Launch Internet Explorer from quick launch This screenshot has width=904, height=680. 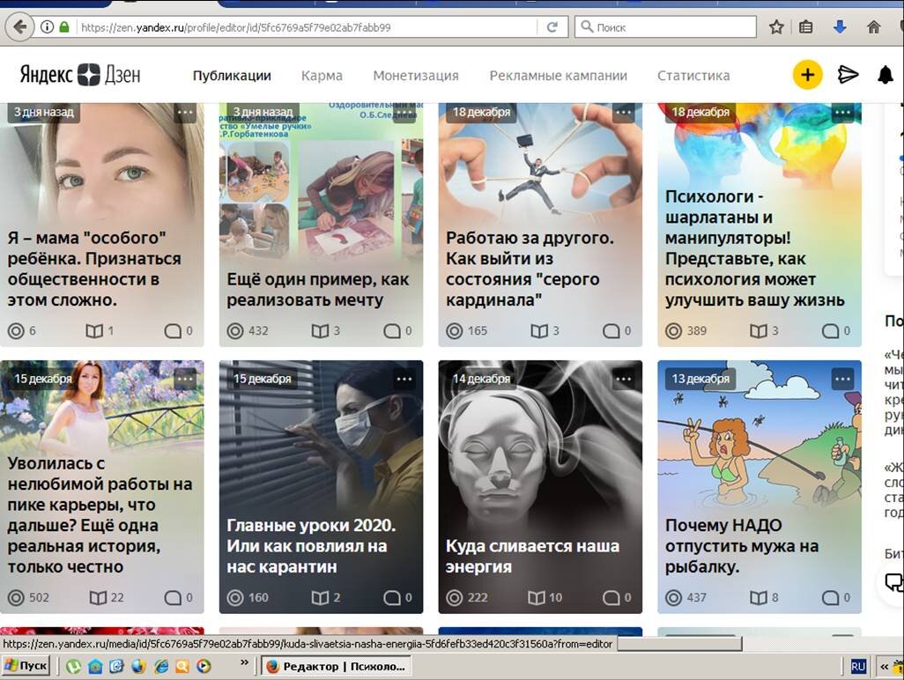pos(161,666)
